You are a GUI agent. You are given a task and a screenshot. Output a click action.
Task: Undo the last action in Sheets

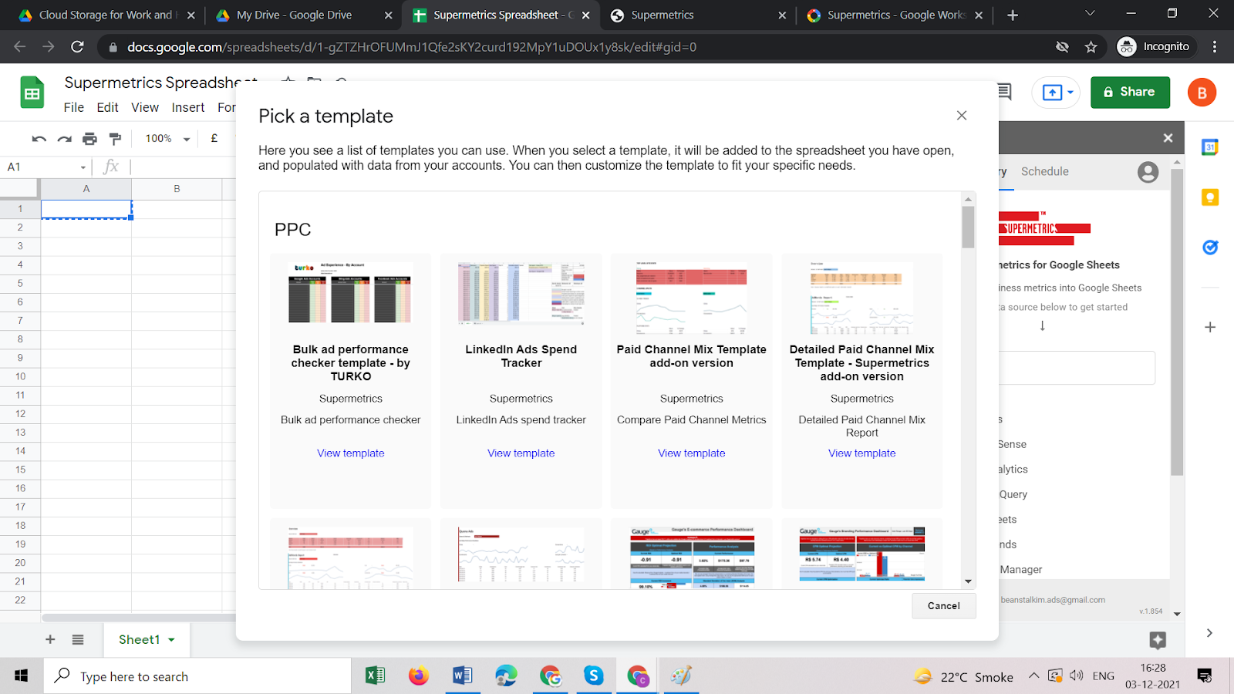[39, 139]
